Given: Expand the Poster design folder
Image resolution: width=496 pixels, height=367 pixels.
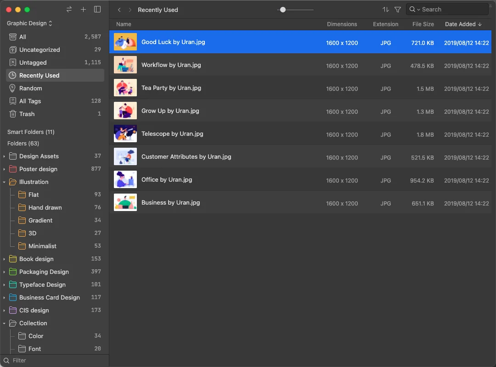Looking at the screenshot, I should (x=4, y=169).
